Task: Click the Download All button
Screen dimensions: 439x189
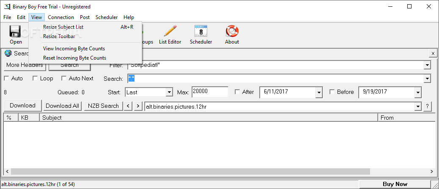Action: point(63,106)
